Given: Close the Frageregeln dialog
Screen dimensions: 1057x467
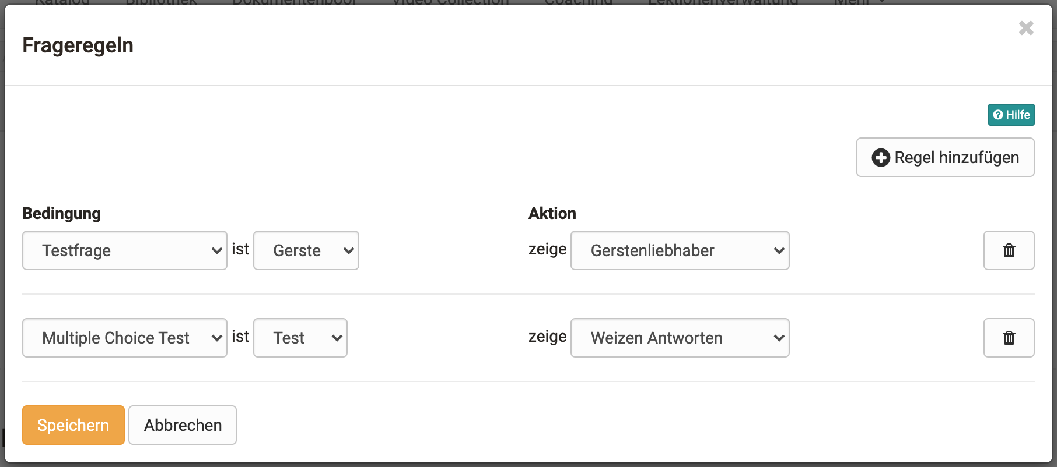Looking at the screenshot, I should 1026,28.
